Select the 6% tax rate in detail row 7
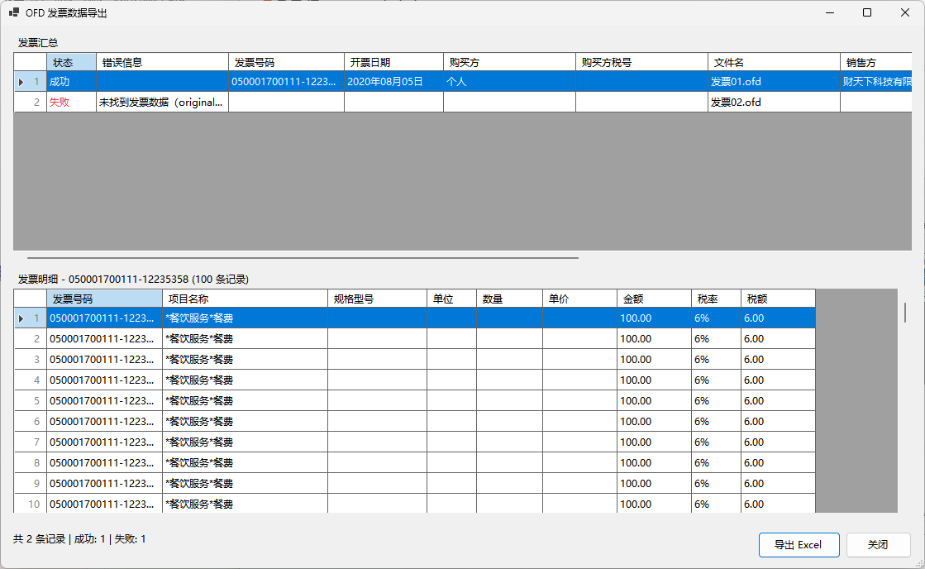 click(716, 442)
